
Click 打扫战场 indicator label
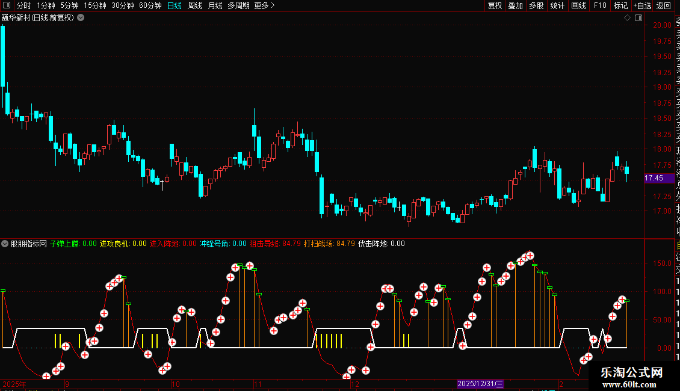(318, 244)
